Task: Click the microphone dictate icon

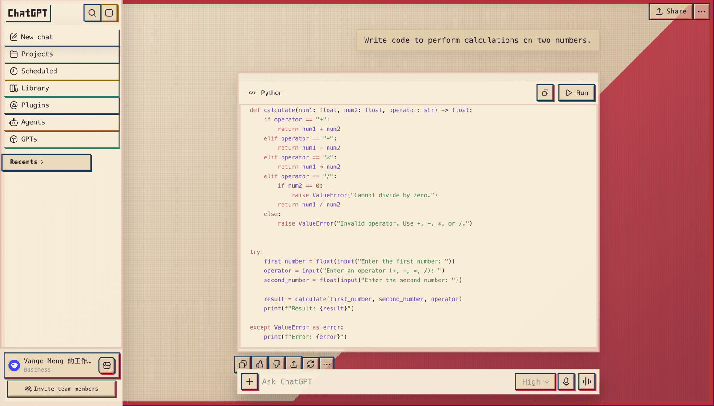Action: (x=566, y=382)
